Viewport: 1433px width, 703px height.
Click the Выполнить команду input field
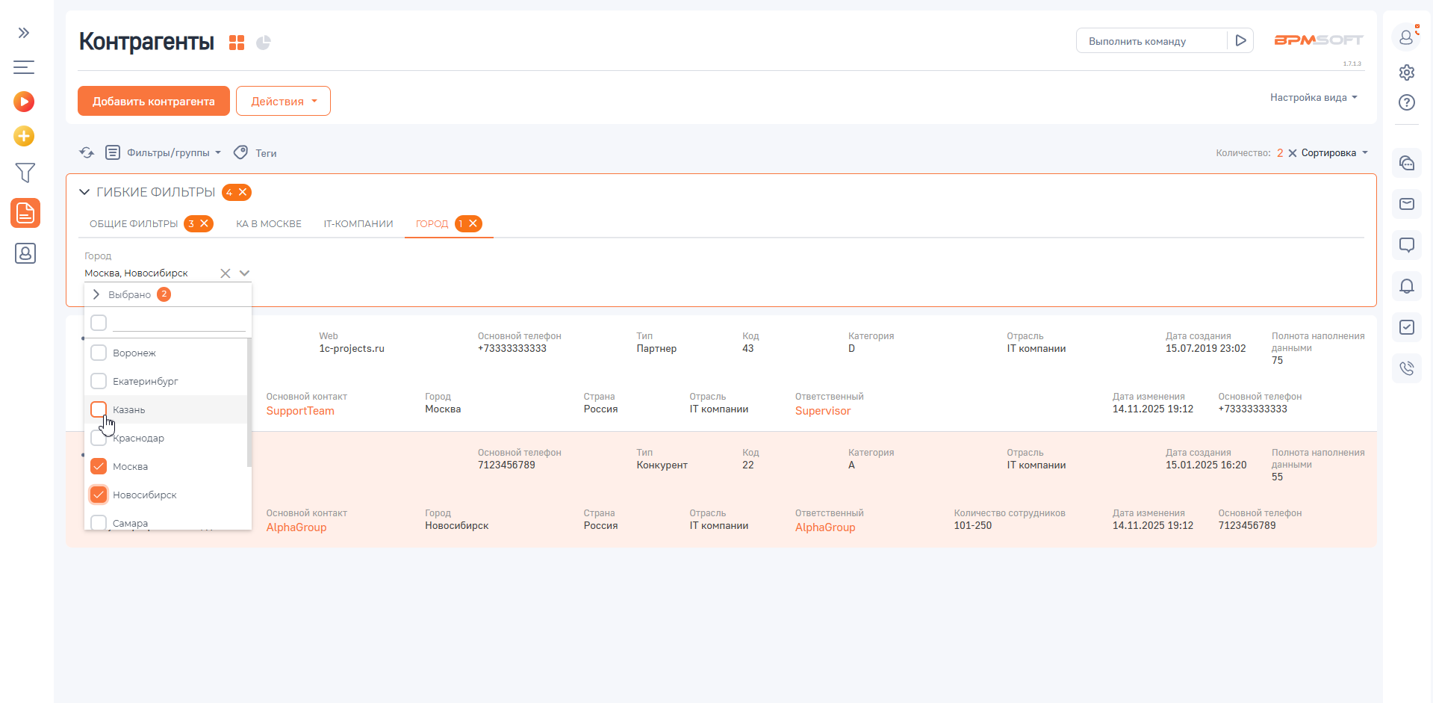[1151, 41]
